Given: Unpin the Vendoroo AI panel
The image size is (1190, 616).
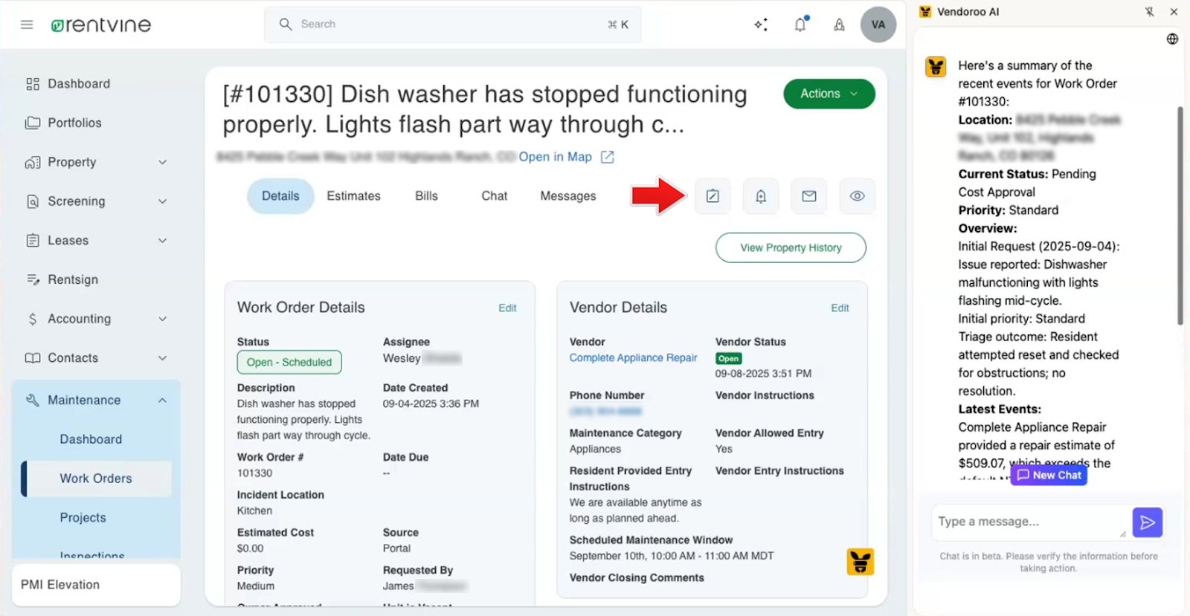Looking at the screenshot, I should (x=1150, y=12).
